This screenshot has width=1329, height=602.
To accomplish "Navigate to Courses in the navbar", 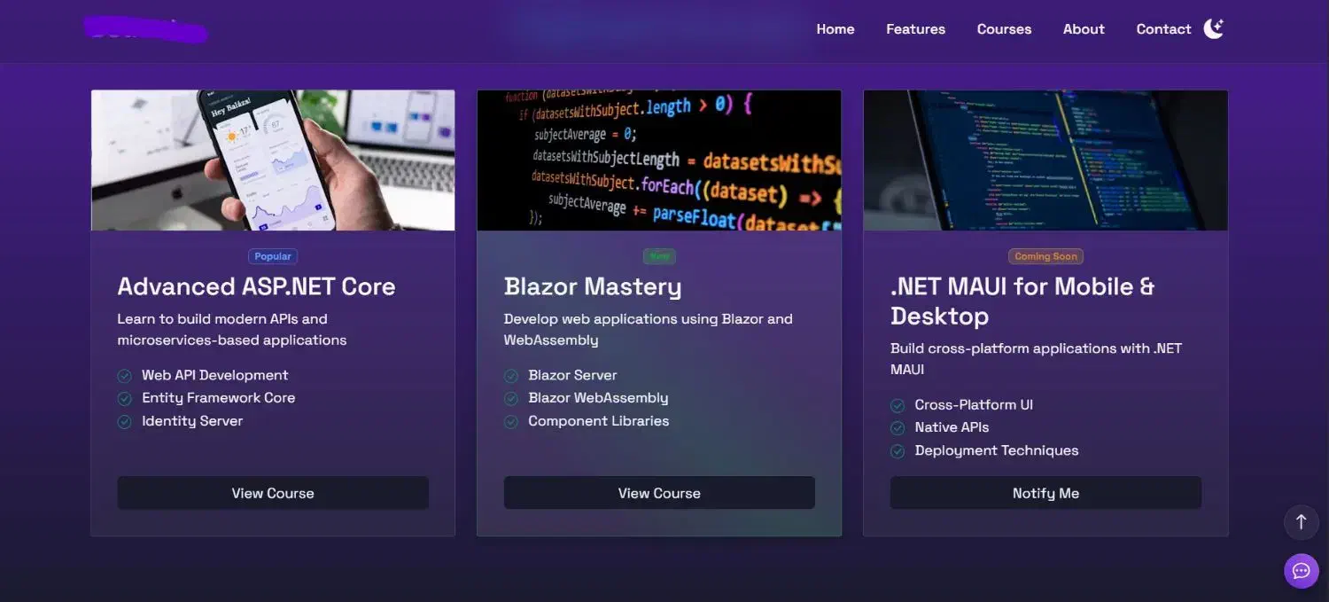I will (1004, 29).
